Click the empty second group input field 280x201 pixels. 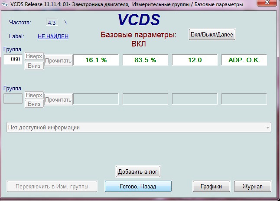coord(13,99)
